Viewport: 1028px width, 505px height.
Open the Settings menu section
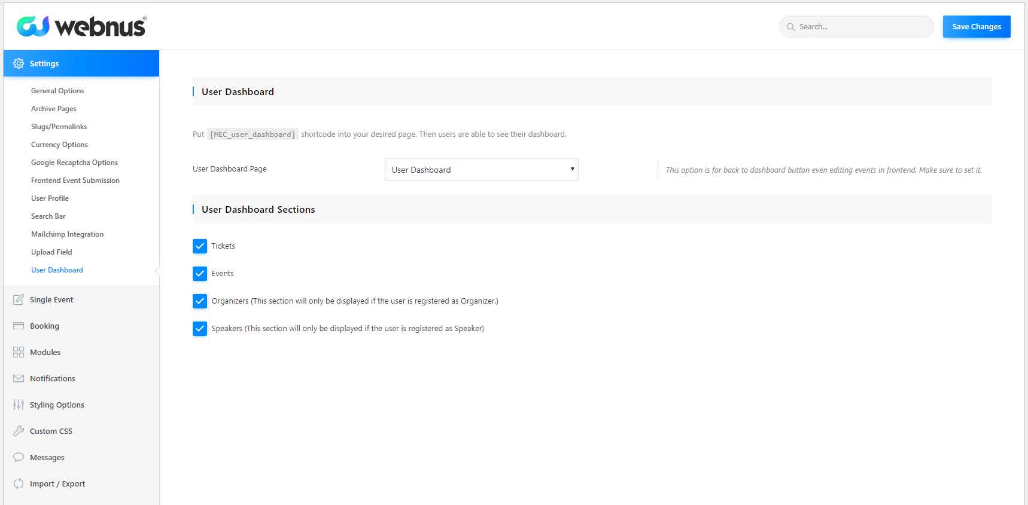pyautogui.click(x=81, y=63)
